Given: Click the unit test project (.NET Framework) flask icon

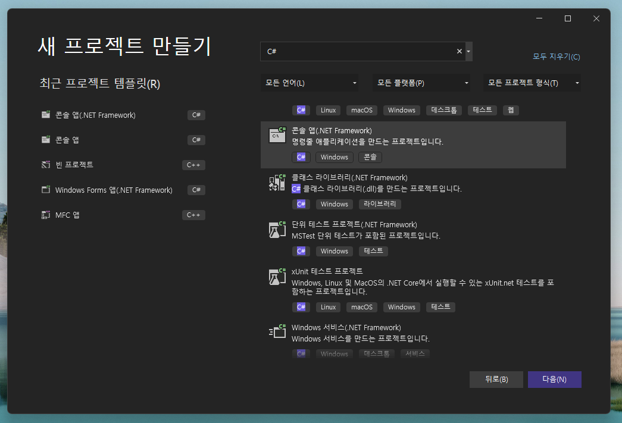Looking at the screenshot, I should [277, 230].
